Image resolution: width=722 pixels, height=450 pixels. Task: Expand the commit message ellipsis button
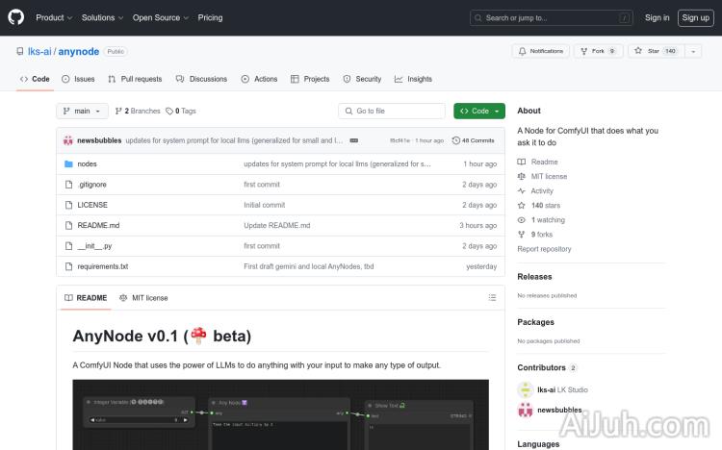tap(353, 140)
